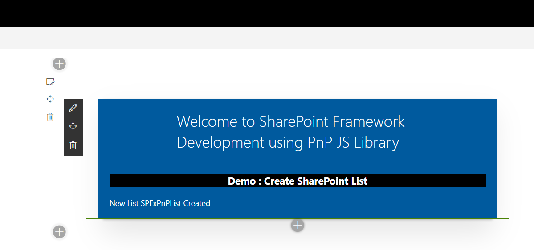Select 'Demo : Create SharePoint List' banner
534x250 pixels.
pos(298,181)
